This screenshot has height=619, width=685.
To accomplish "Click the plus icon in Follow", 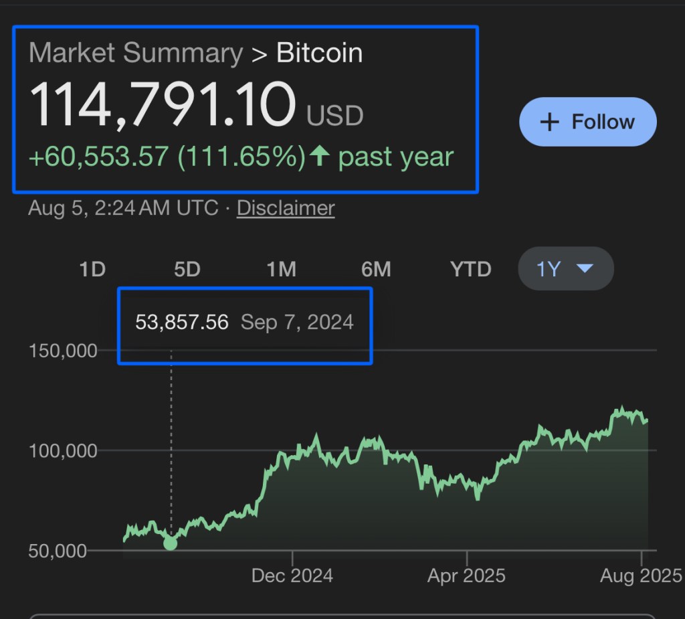I will (x=549, y=122).
